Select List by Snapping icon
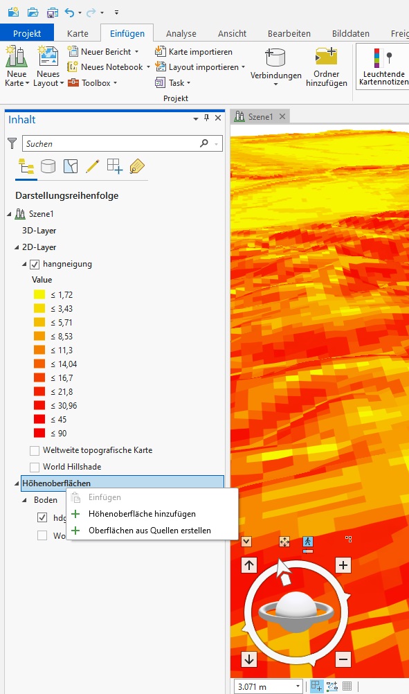This screenshot has width=409, height=694. (114, 166)
